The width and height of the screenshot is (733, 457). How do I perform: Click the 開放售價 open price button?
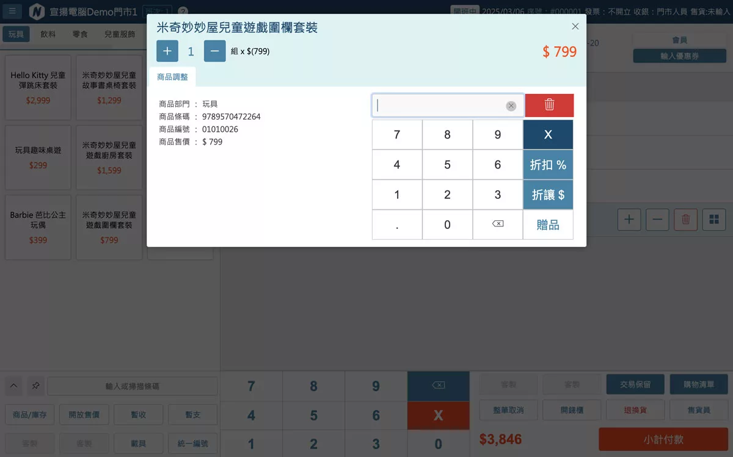coord(84,415)
